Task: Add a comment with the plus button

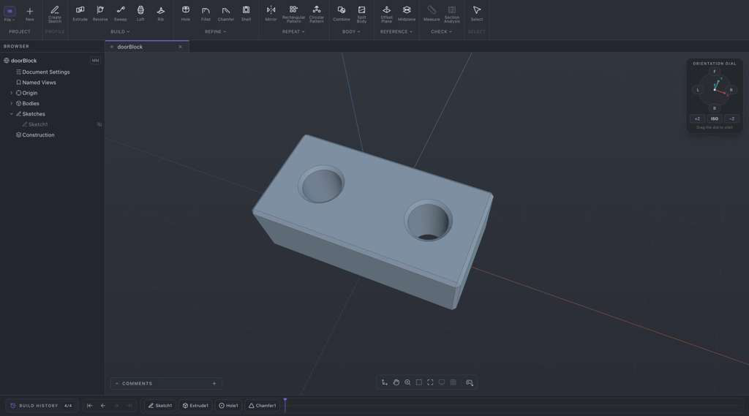Action: [x=214, y=384]
